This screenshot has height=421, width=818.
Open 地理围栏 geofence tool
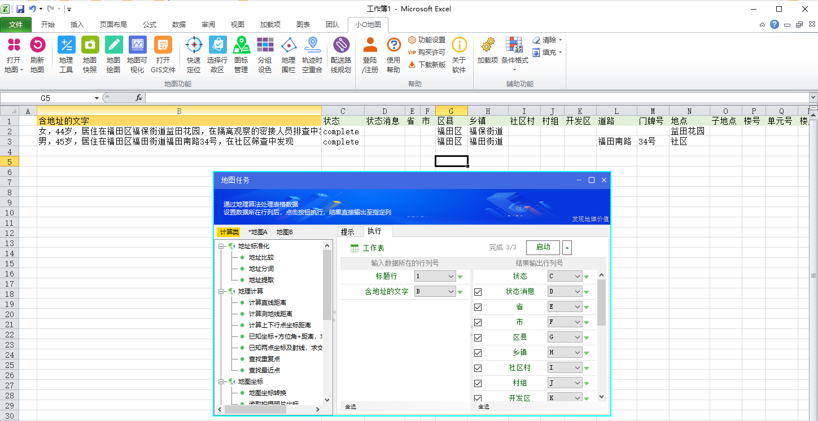(x=288, y=55)
